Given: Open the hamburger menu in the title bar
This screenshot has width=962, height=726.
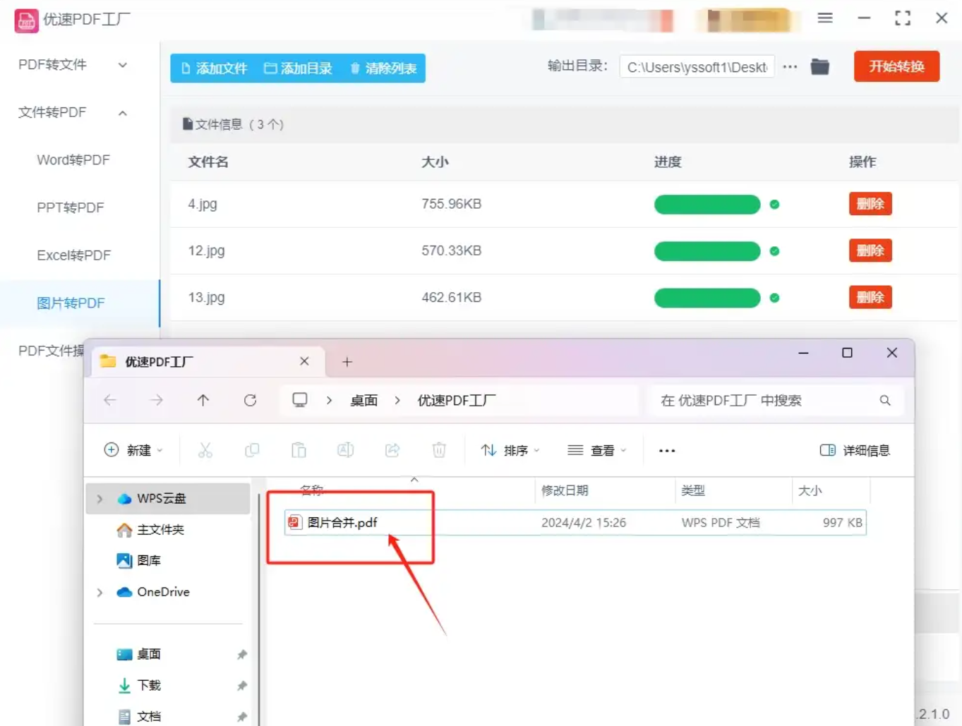Looking at the screenshot, I should (825, 18).
